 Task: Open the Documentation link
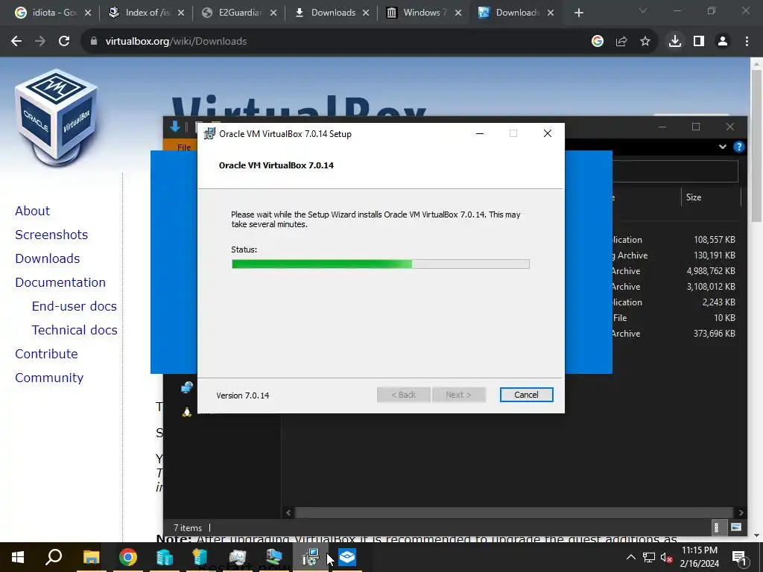click(x=60, y=282)
